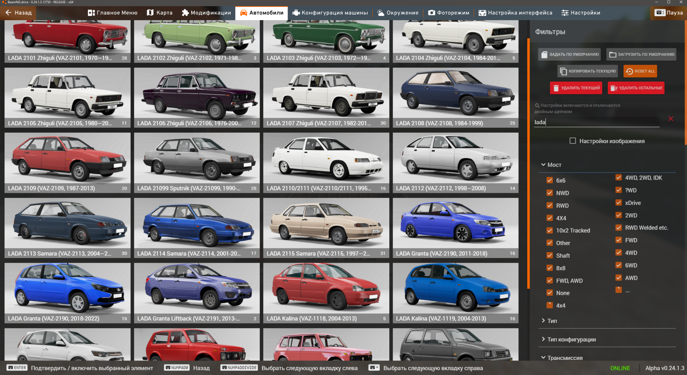Select the LADA 2112 car thumbnail
Image resolution: width=687 pixels, height=375 pixels.
point(455,163)
